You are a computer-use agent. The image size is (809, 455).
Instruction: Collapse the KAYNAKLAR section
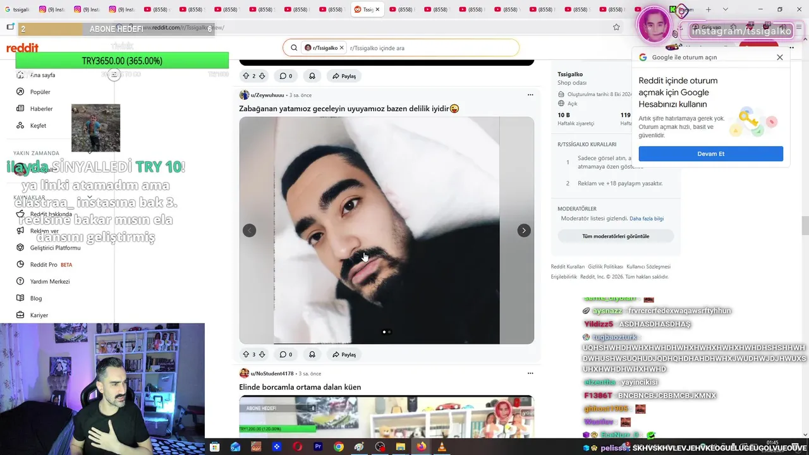click(x=90, y=197)
